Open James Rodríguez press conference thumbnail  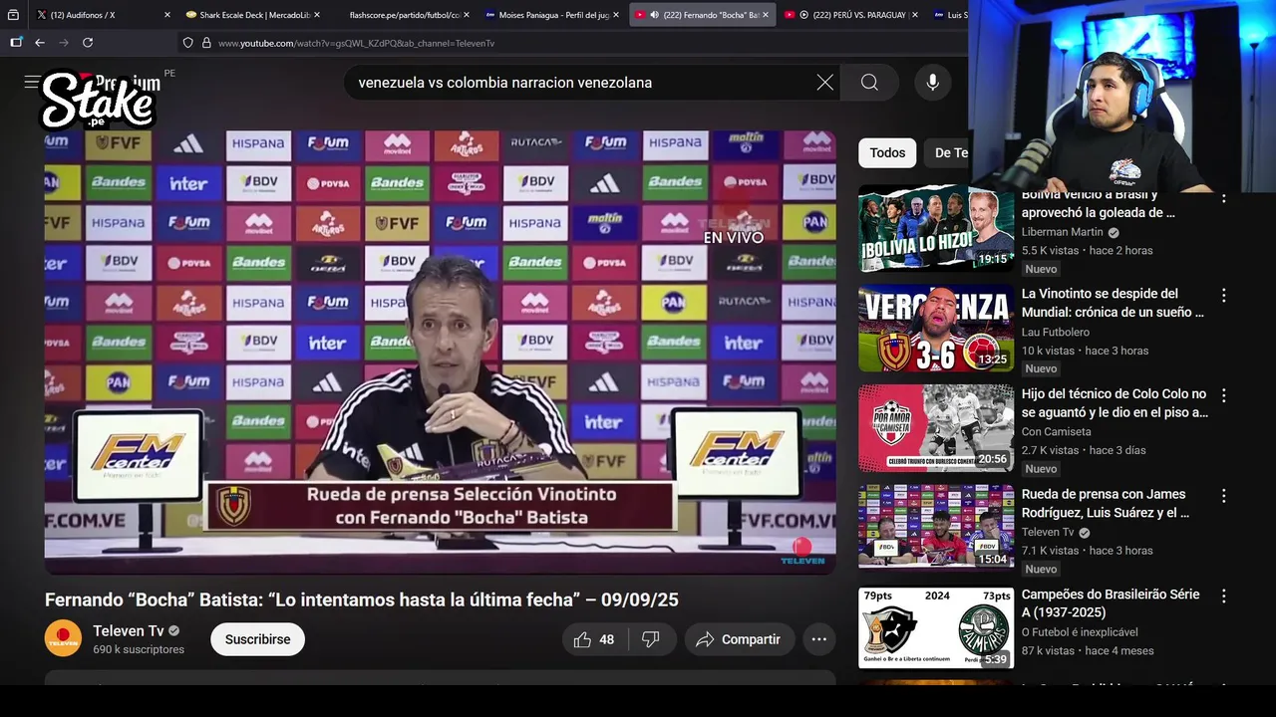coord(936,528)
